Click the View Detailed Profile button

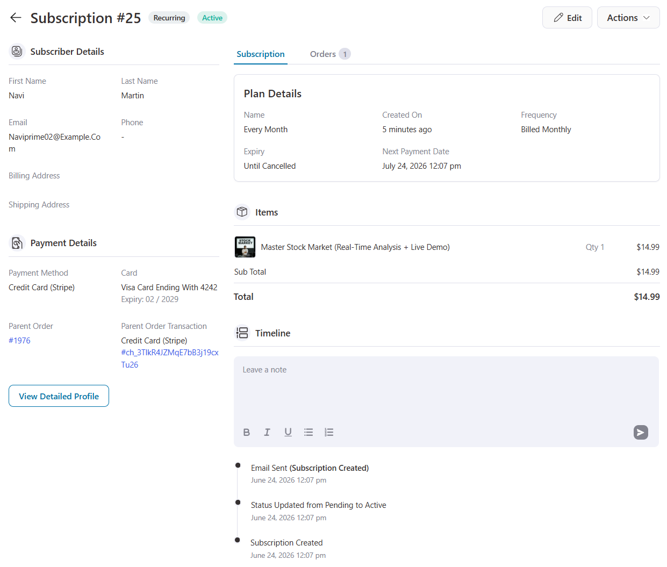pyautogui.click(x=59, y=396)
